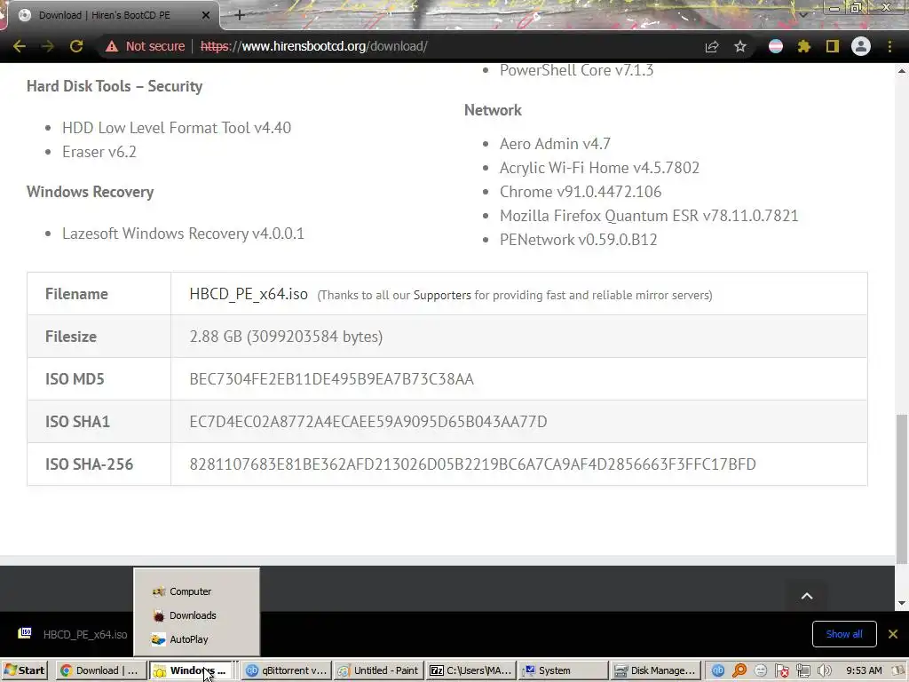Image resolution: width=909 pixels, height=682 pixels.
Task: Switch to Disk Management taskbar button
Action: click(x=656, y=670)
